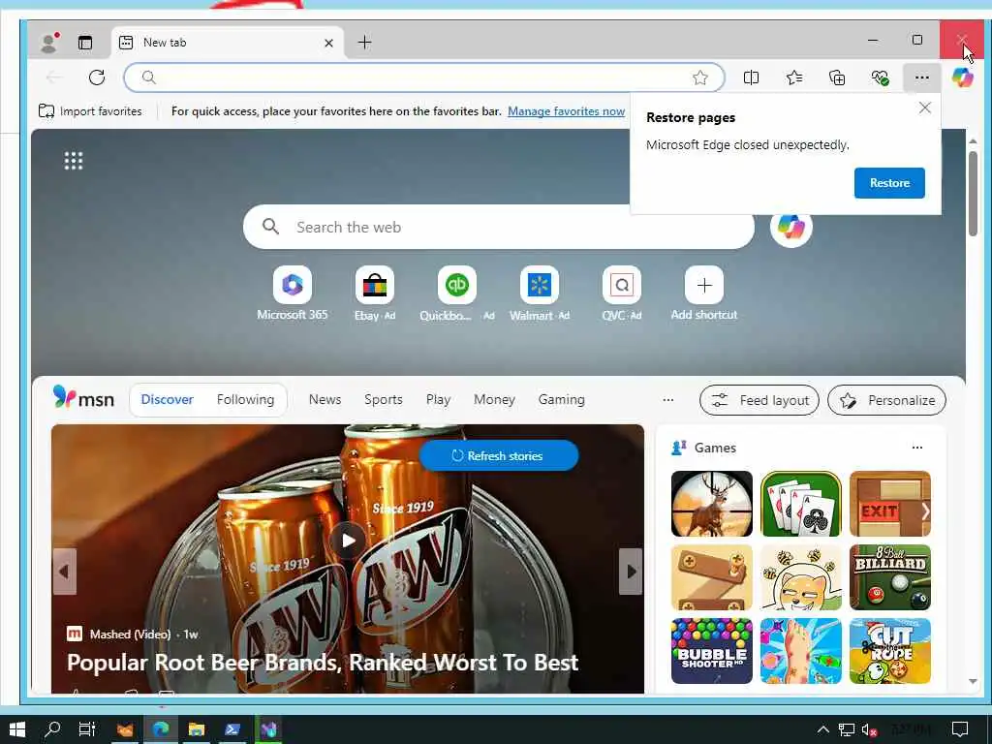Viewport: 992px width, 744px height.
Task: Show more games chevron
Action: coord(925,511)
